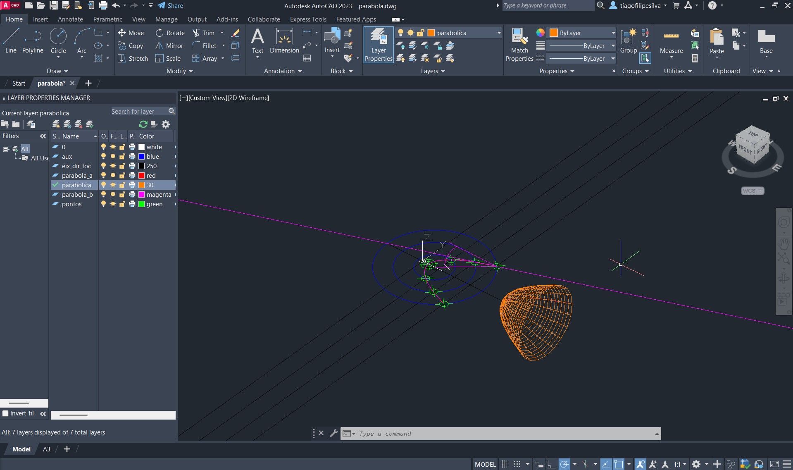Click the Mirror tool icon
Screen dimensions: 793x470
point(159,46)
